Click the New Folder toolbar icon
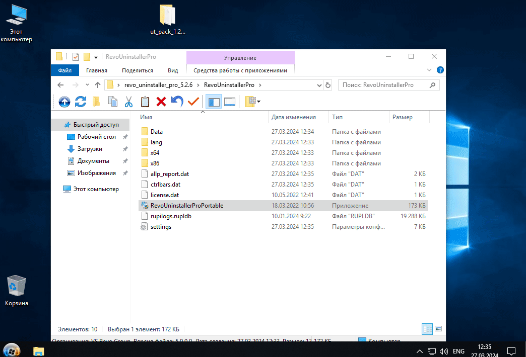Screen dimensions: 526x357 96,102
